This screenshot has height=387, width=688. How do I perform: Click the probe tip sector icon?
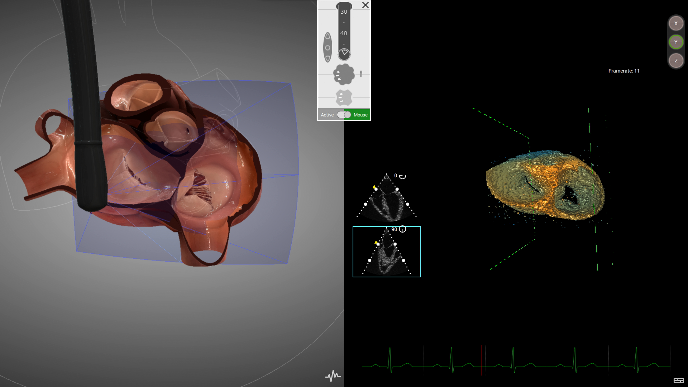344,54
